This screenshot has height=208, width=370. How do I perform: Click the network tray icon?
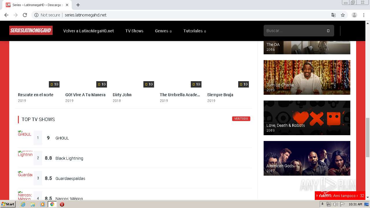coord(329,204)
